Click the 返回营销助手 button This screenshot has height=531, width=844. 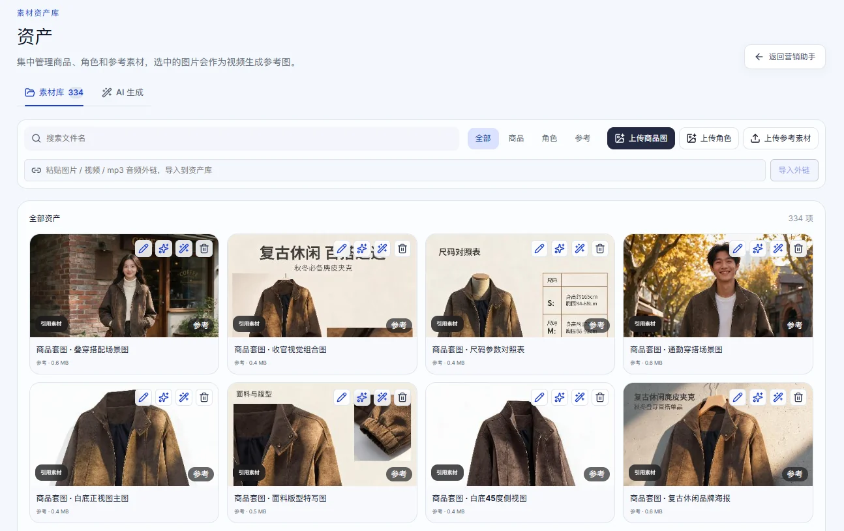coord(785,57)
